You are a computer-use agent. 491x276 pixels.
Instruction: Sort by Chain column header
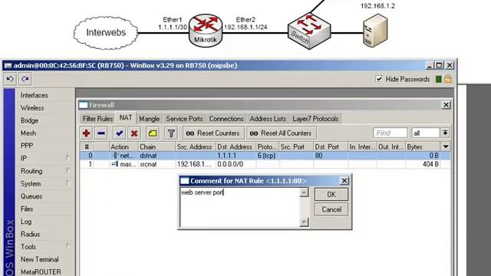pyautogui.click(x=157, y=146)
